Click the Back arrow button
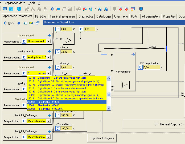The image size is (185, 144). click(9, 23)
